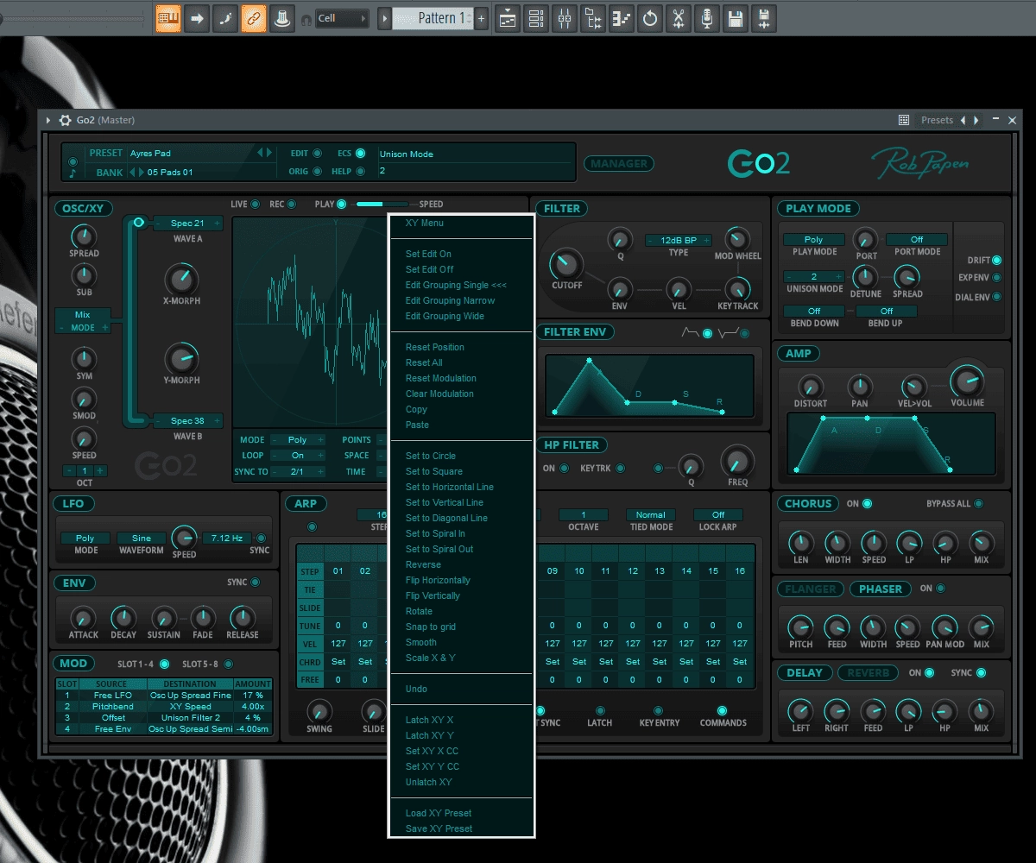1036x863 pixels.
Task: Go to previous preset in title bar
Action: point(963,120)
